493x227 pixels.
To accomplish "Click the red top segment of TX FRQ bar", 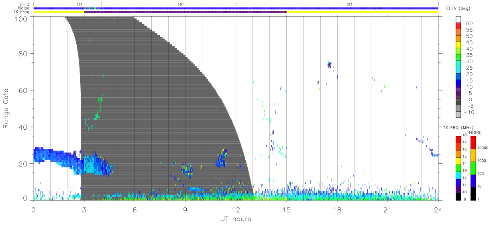I will tap(458, 139).
